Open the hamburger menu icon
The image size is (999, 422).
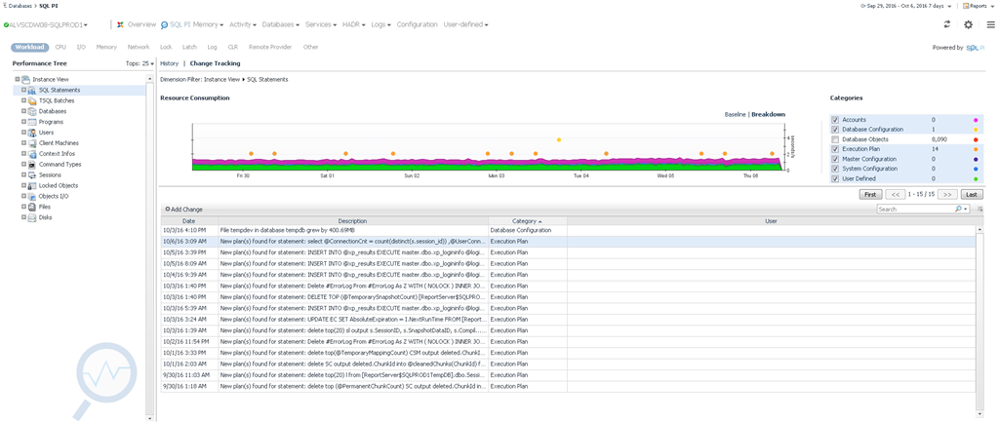(x=990, y=24)
